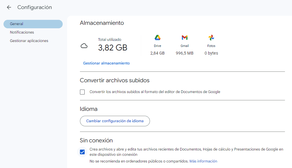The image size is (292, 168).
Task: Click the Almacenamiento section heading
Action: 102,23
